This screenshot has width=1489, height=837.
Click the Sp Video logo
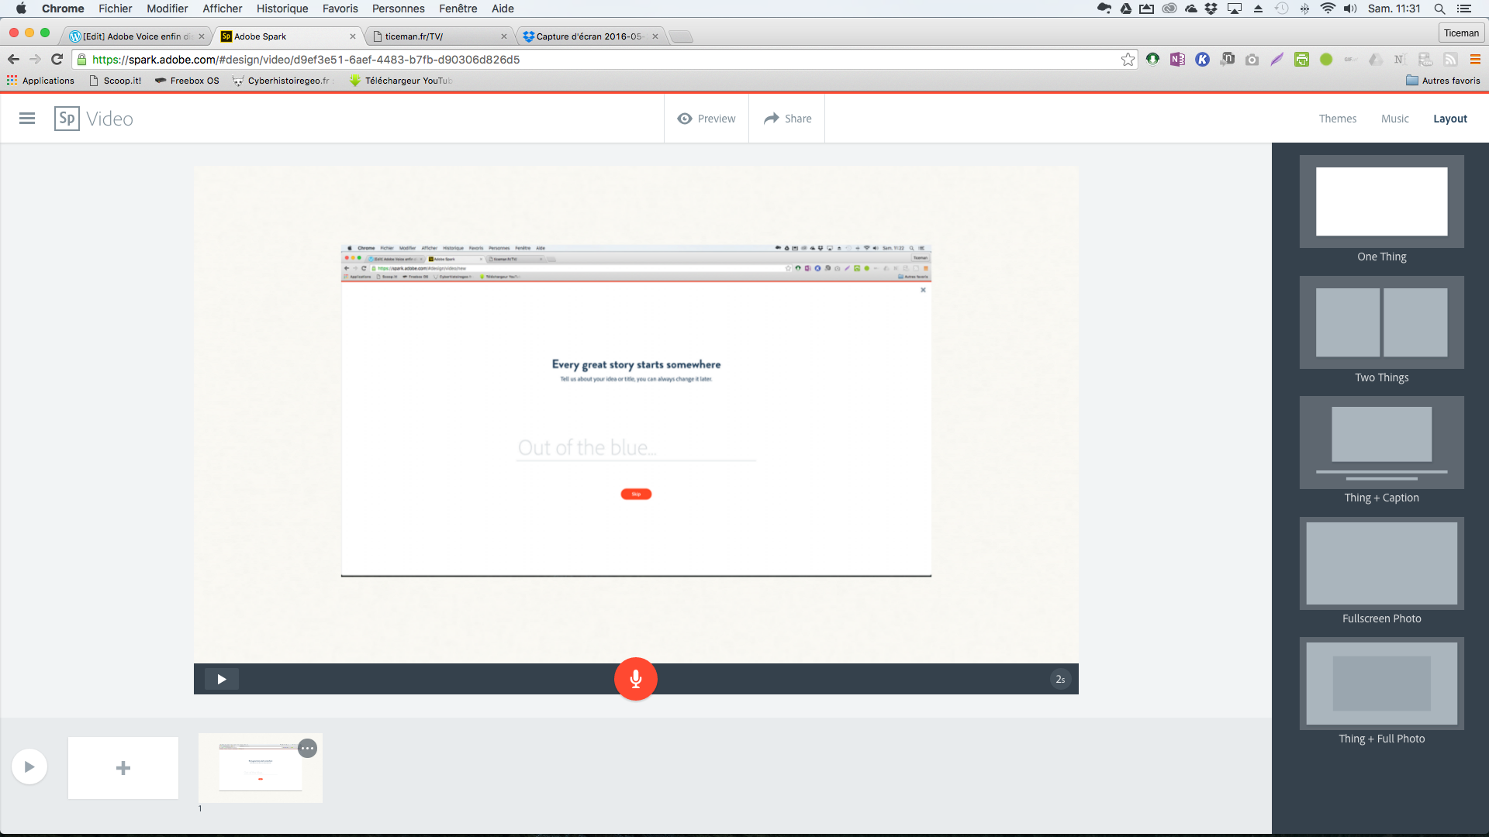click(x=94, y=119)
